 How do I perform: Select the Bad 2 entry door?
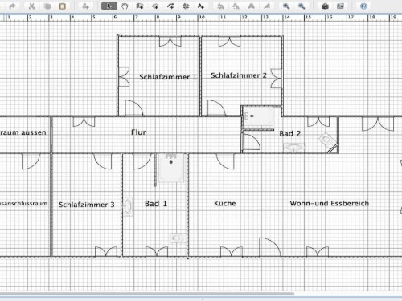[x=251, y=142]
